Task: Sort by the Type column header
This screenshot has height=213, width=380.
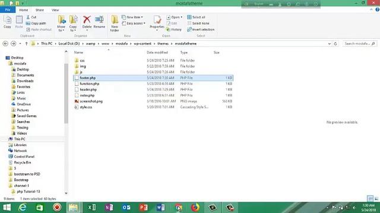Action: pyautogui.click(x=183, y=53)
